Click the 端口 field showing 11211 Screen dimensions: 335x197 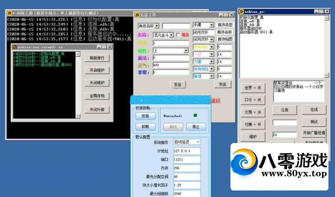tap(187, 159)
